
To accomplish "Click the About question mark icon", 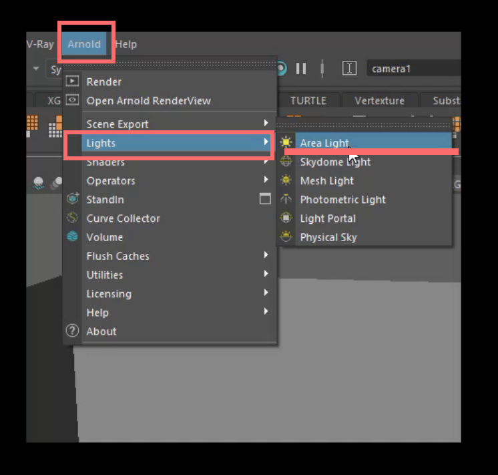I will tap(72, 331).
